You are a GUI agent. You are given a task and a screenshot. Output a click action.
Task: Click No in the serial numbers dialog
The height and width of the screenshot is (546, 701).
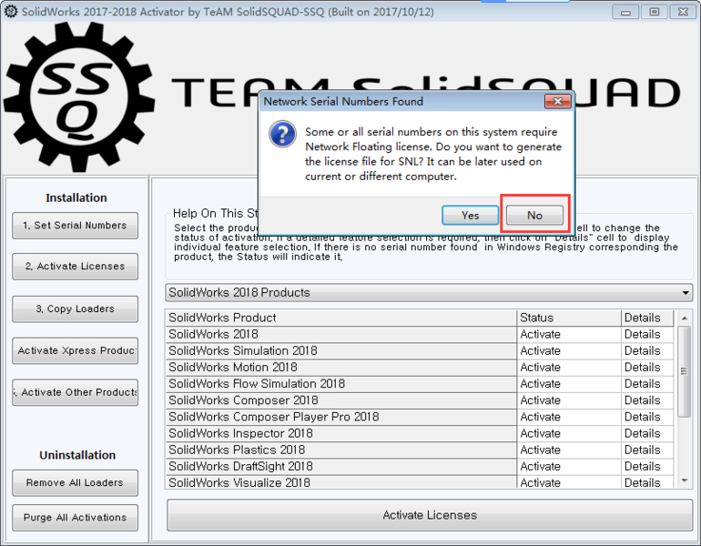534,216
